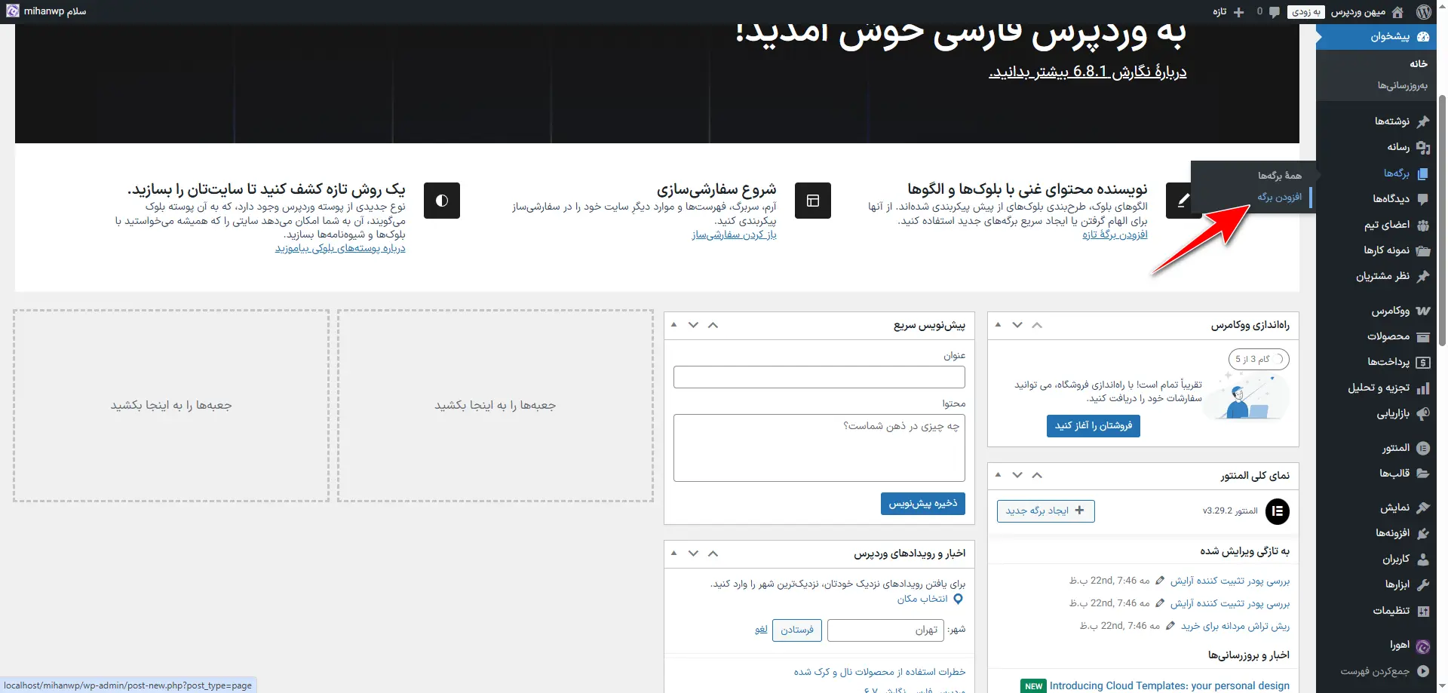Select همه برگه‌ها from the pages submenu
Image resolution: width=1448 pixels, height=693 pixels.
[1278, 175]
